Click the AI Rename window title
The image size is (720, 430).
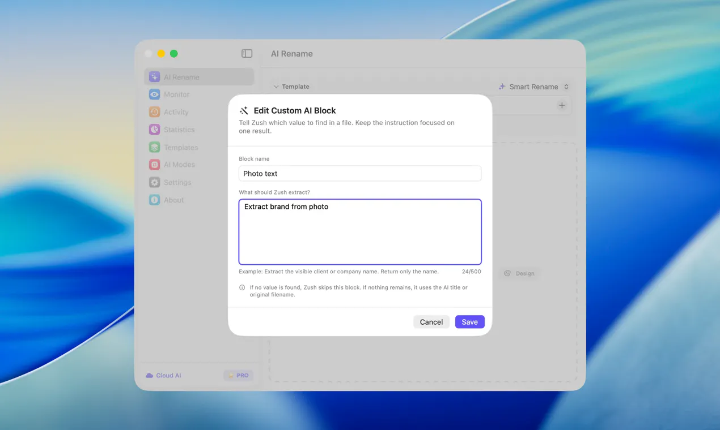click(x=292, y=54)
